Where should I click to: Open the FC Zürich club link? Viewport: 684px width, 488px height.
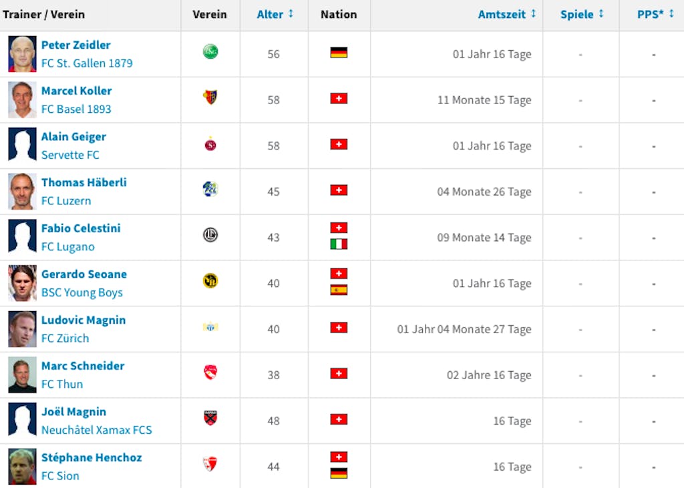(x=65, y=338)
